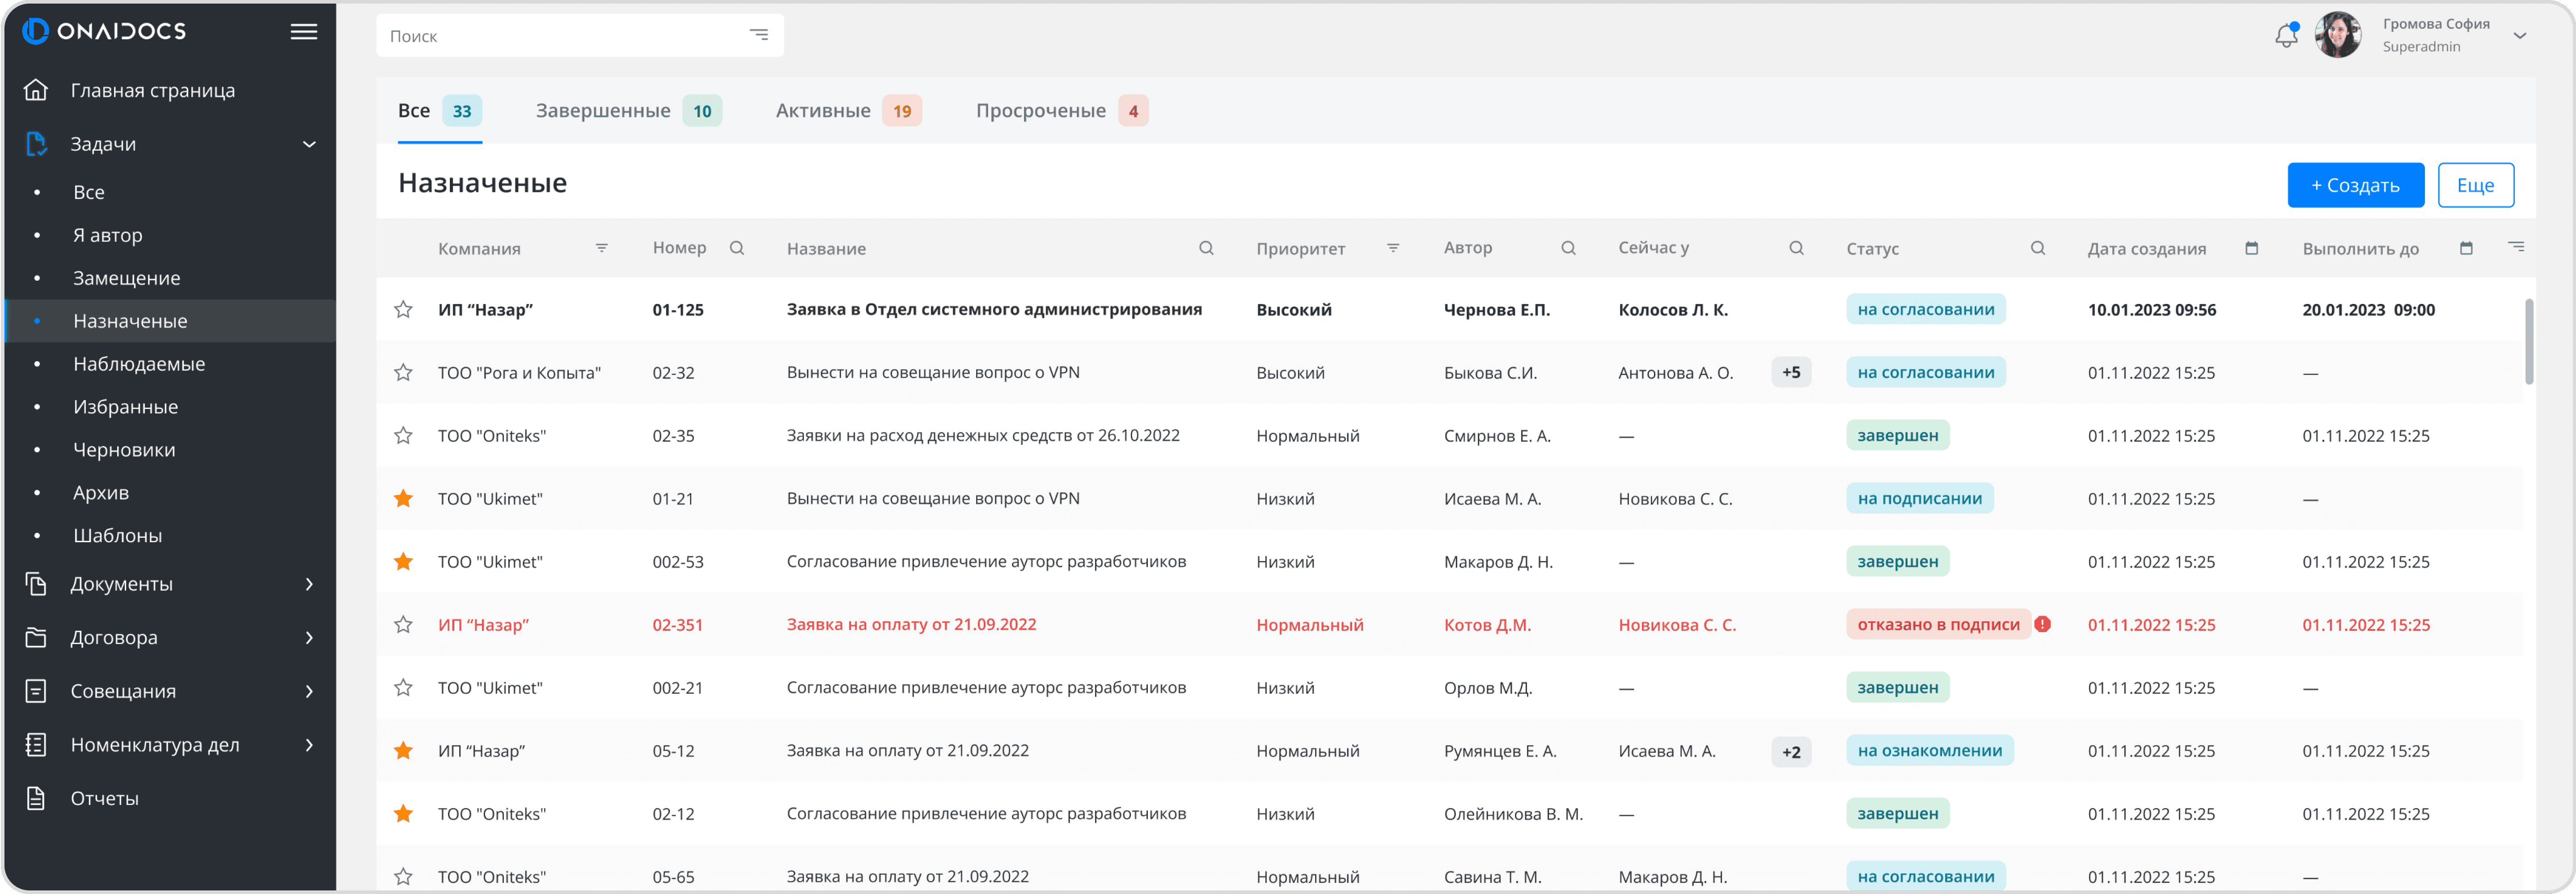Click the Громова София avatar photo
This screenshot has height=894, width=2576.
click(x=2338, y=35)
